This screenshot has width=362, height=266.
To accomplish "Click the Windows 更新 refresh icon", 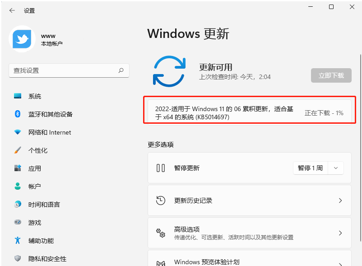I will [x=169, y=70].
